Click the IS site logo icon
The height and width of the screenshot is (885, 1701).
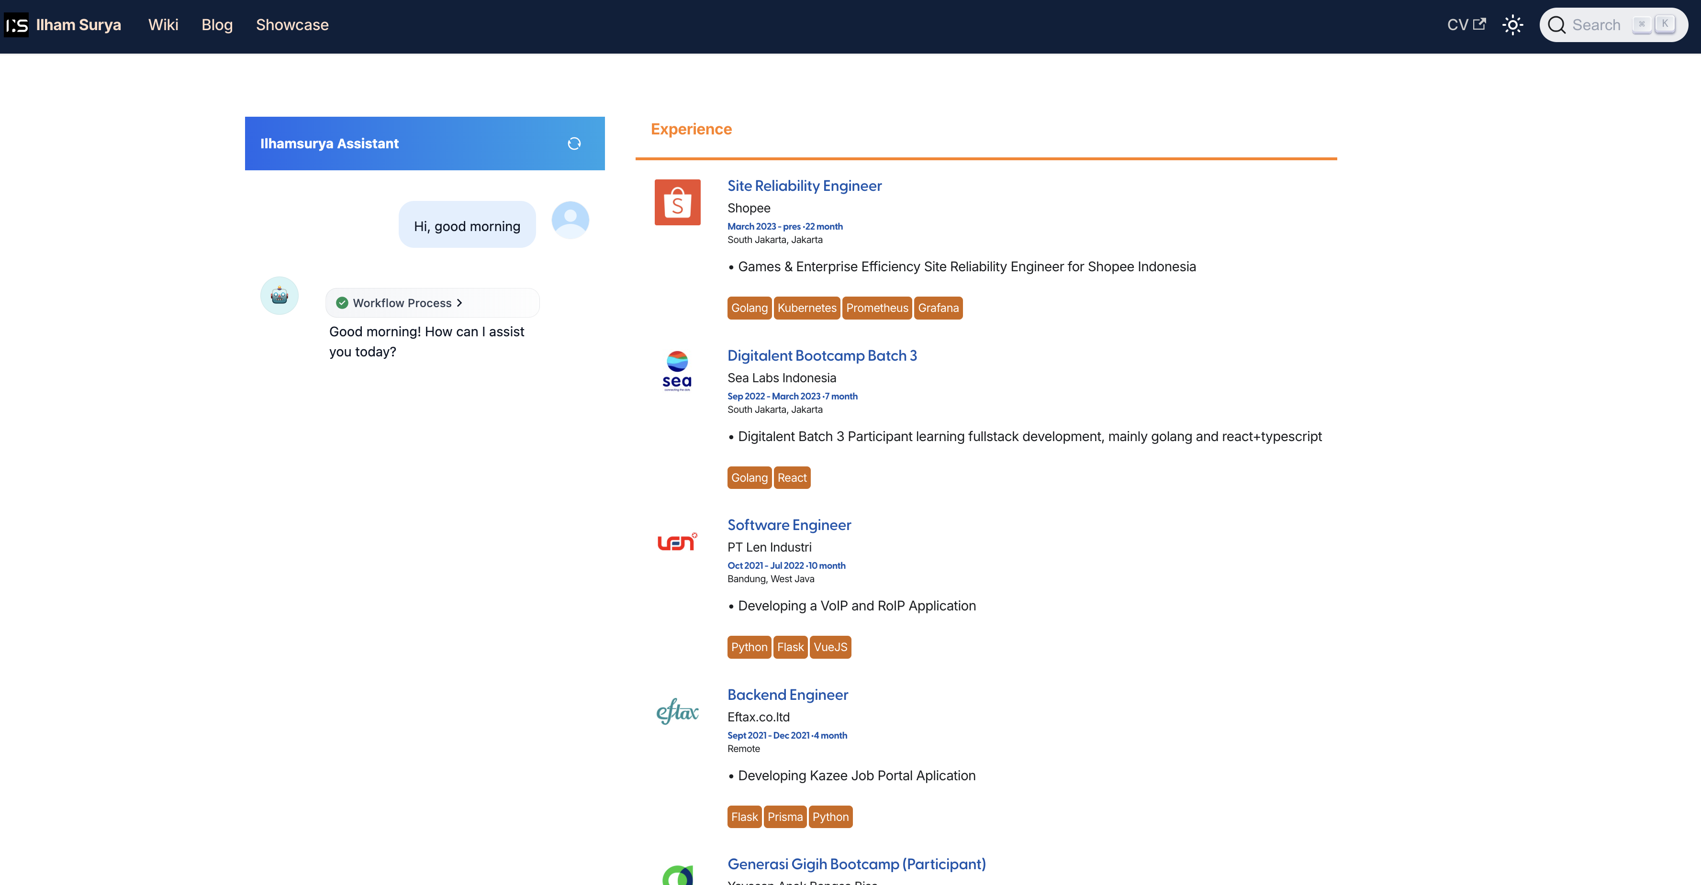point(16,25)
